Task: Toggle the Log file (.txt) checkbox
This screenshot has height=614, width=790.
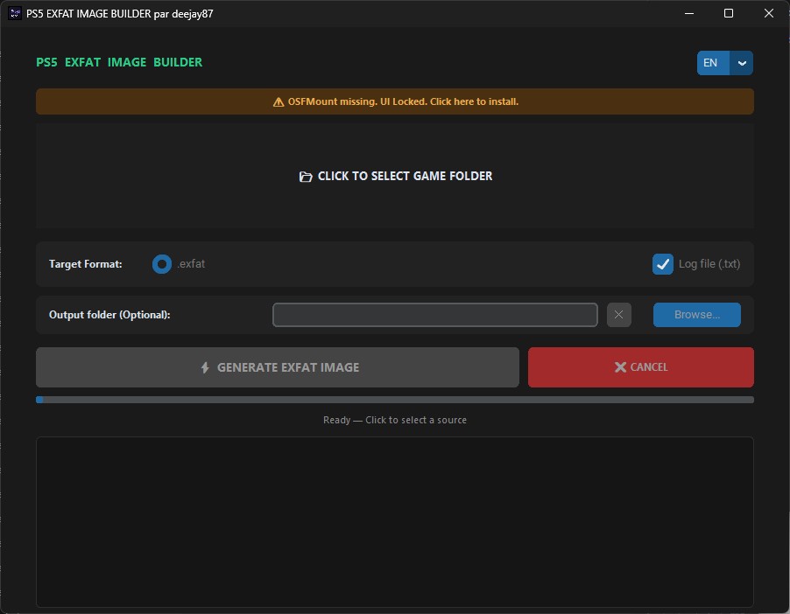Action: coord(662,264)
